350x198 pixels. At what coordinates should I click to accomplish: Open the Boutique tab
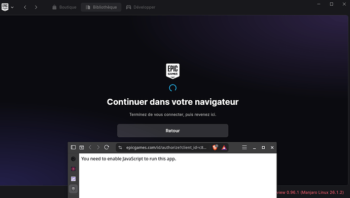(64, 7)
